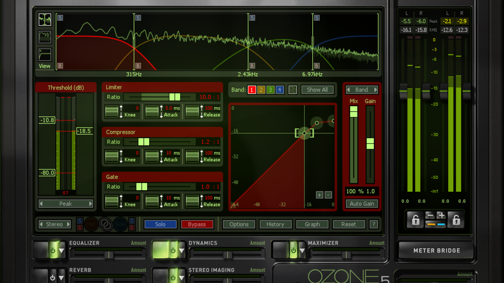This screenshot has width=504, height=283.
Task: Toggle the Equalizer module power
Action: click(x=53, y=250)
